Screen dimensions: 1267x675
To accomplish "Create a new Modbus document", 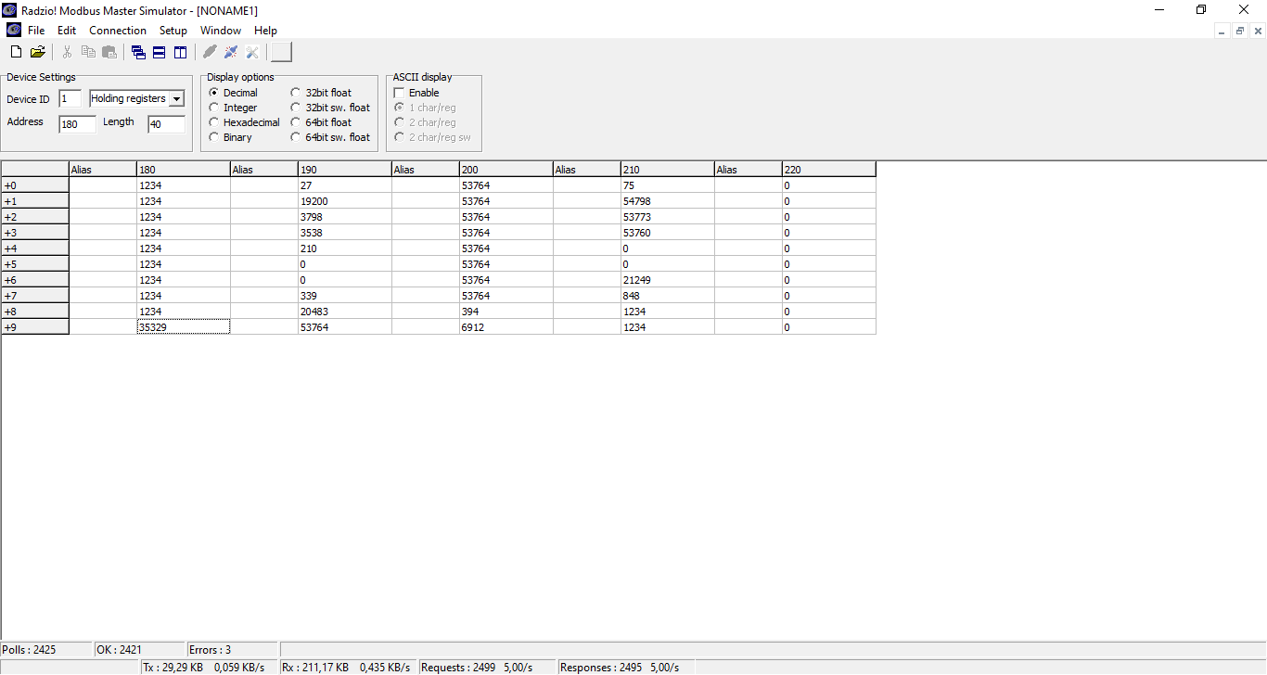I will (x=15, y=52).
